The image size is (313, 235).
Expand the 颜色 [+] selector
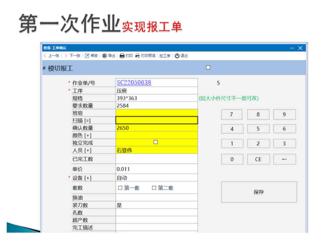[87, 135]
